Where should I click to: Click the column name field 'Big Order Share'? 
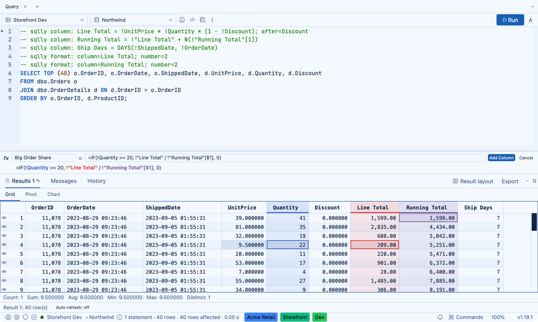[44, 158]
